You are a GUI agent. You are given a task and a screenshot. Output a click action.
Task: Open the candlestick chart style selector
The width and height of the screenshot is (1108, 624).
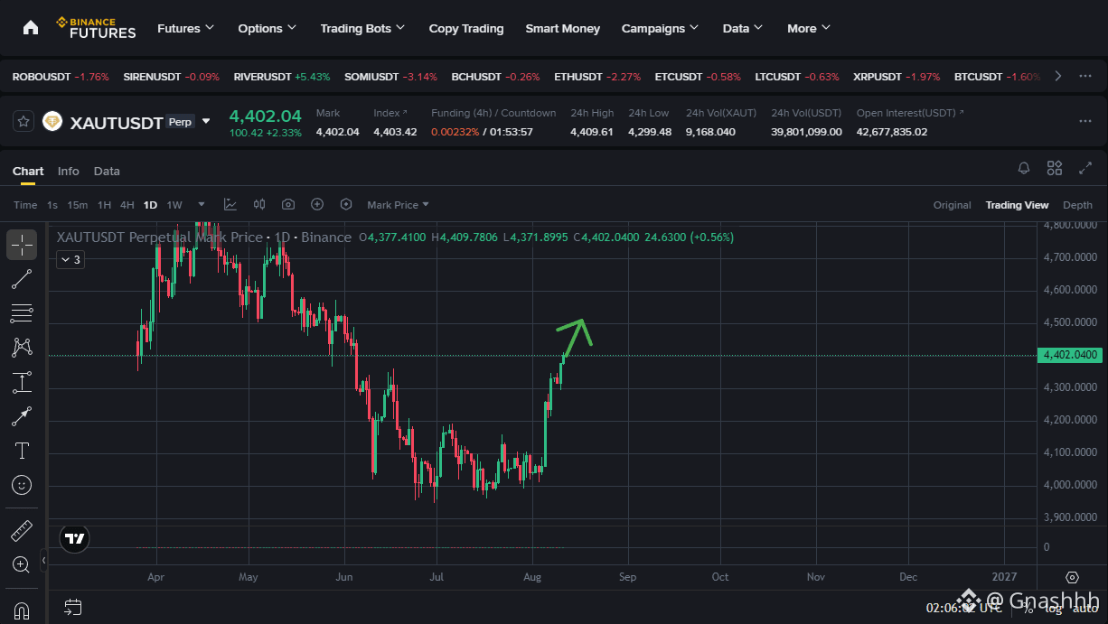pos(259,205)
